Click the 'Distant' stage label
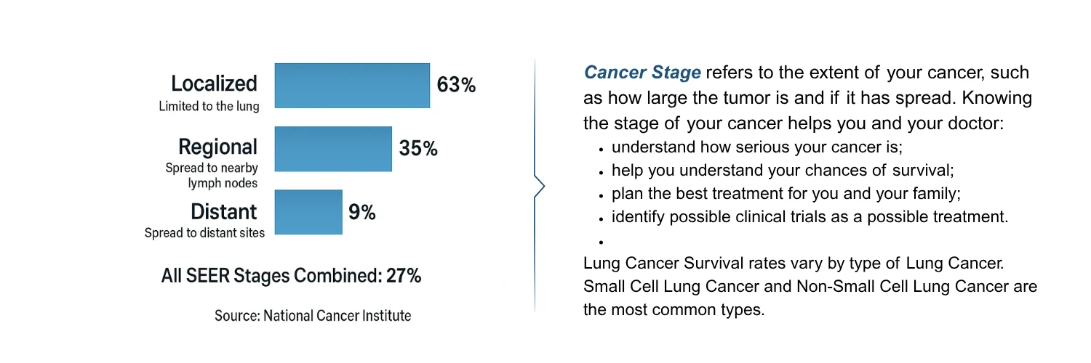 (x=223, y=212)
